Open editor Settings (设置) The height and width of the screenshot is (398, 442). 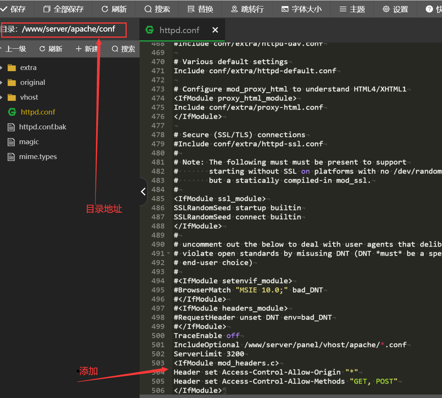(395, 9)
